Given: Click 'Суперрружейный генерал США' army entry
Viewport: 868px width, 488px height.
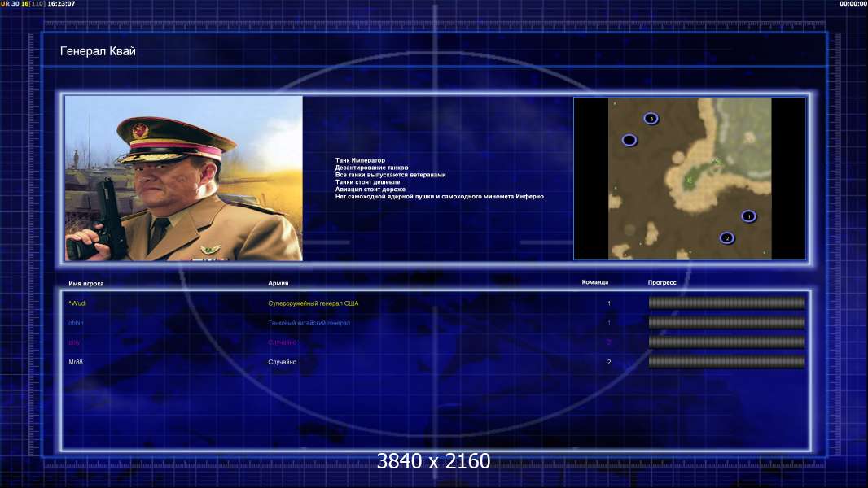Looking at the screenshot, I should point(313,303).
